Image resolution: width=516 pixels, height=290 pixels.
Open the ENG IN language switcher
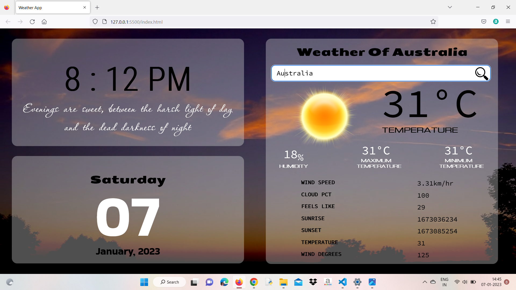[445, 282]
